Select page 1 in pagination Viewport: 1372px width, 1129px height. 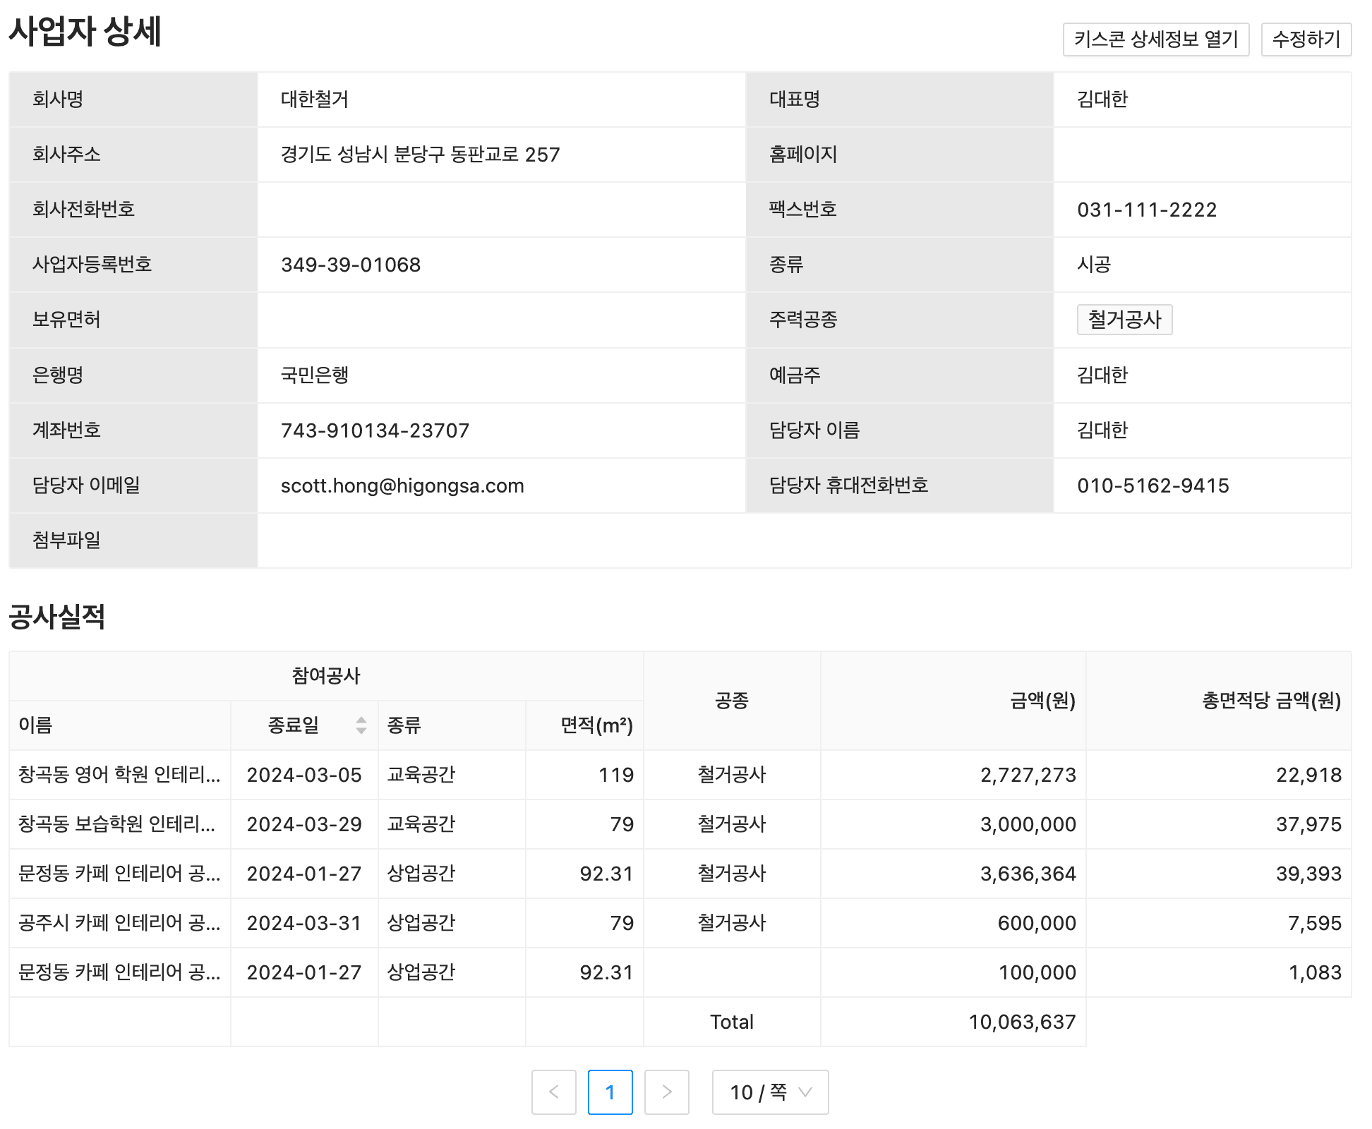click(x=610, y=1092)
